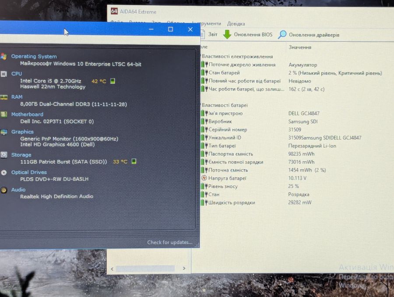Open the Operating System section in Speccy
Image resolution: width=394 pixels, height=297 pixels.
point(34,57)
